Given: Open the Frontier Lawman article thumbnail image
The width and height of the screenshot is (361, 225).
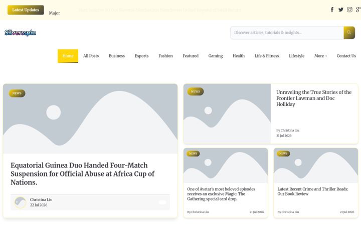Looking at the screenshot, I should click(x=227, y=113).
